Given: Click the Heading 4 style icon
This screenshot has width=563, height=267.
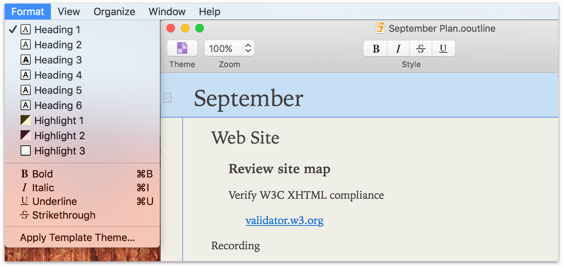Looking at the screenshot, I should click(x=26, y=75).
